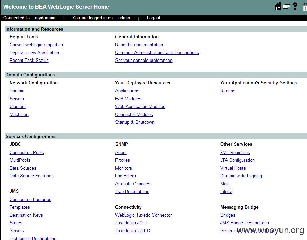The image size is (307, 240).
Task: Open Common Administration Task Descriptions
Action: (x=157, y=52)
